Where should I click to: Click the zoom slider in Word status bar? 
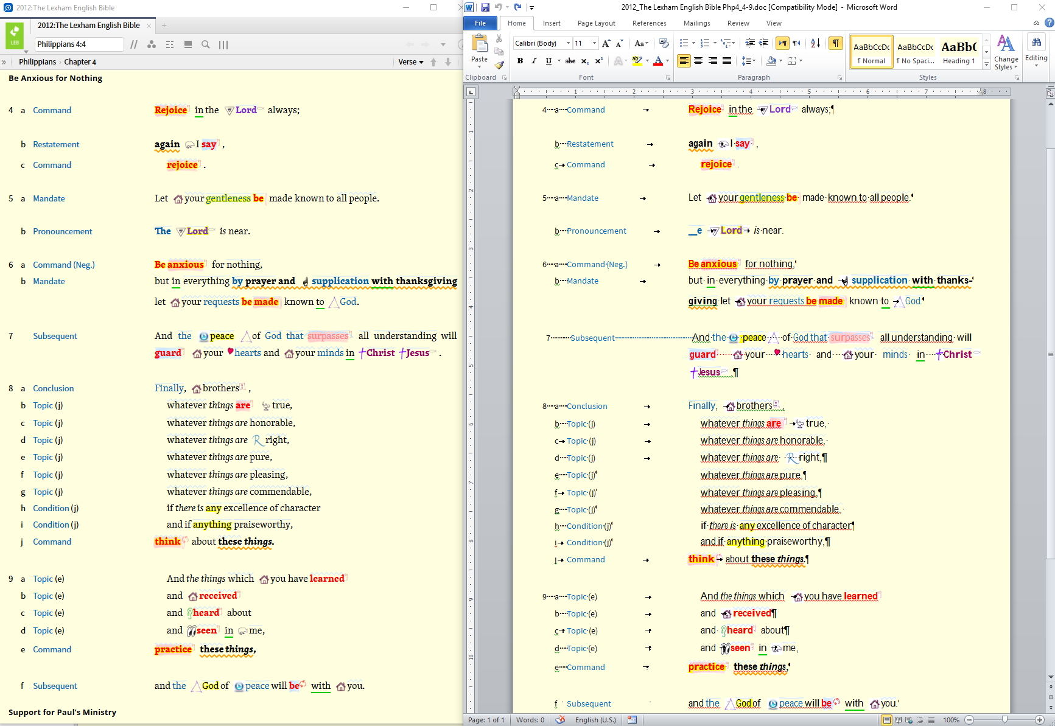(x=1004, y=720)
